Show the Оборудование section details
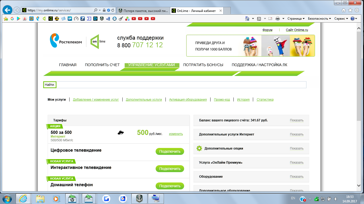 tap(297, 177)
